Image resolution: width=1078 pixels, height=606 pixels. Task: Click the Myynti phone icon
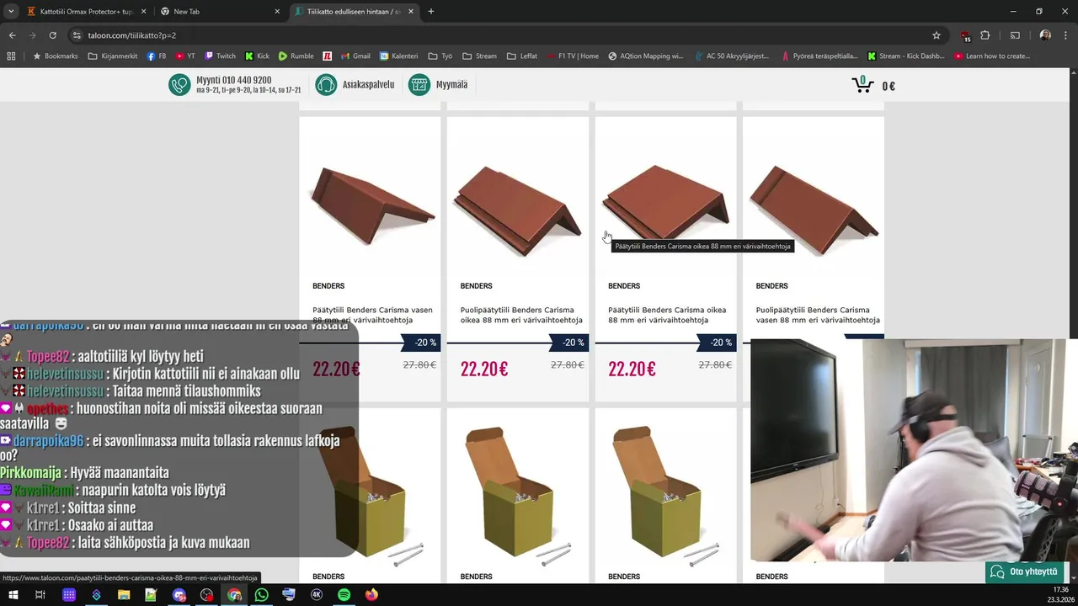point(179,85)
